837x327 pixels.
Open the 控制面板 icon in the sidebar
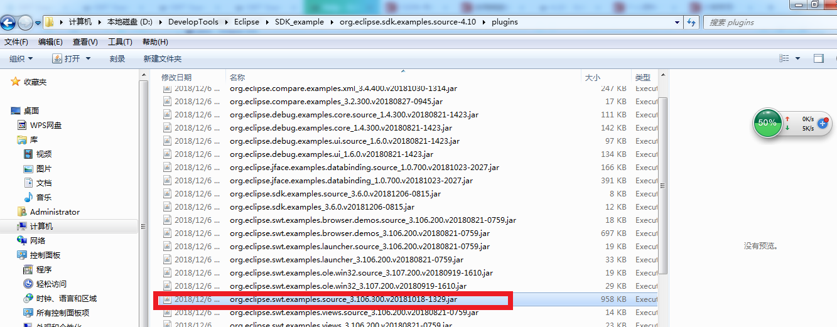[22, 255]
